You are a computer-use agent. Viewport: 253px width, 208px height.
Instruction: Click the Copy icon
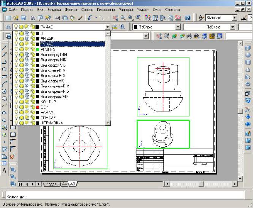[65, 17]
